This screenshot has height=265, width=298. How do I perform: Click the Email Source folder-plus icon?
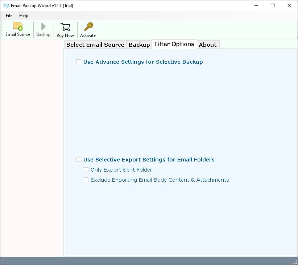[17, 26]
